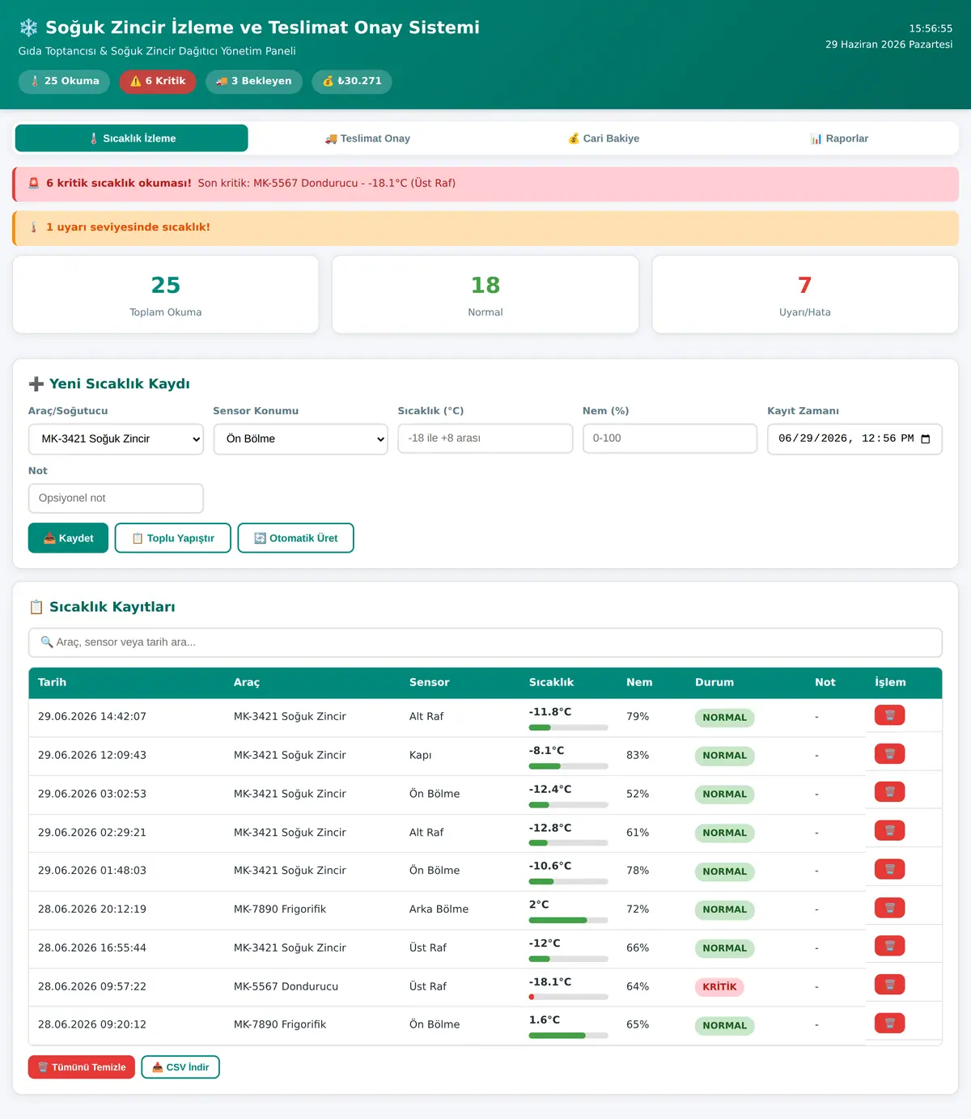The width and height of the screenshot is (971, 1119).
Task: Click the 3 Bekleyen header badge
Action: pos(254,81)
